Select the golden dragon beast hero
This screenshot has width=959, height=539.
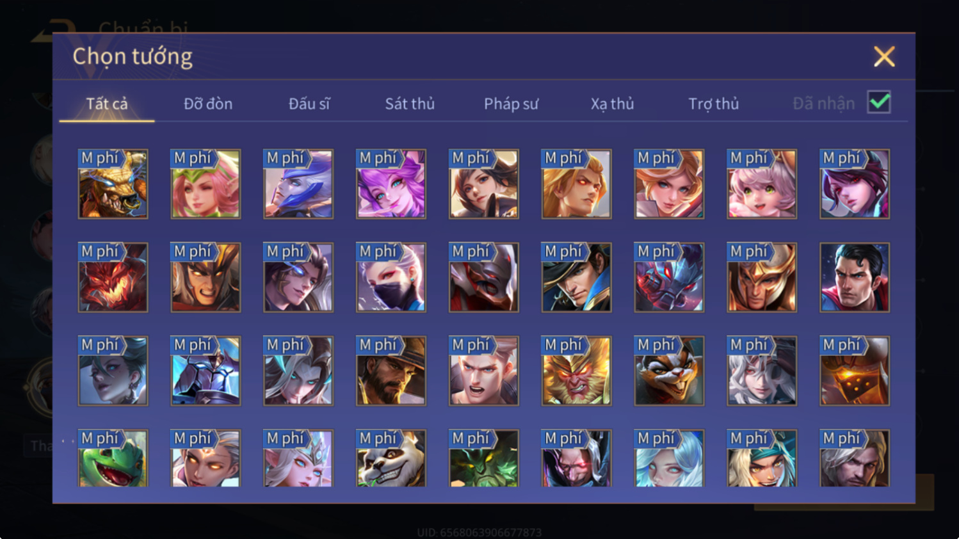(x=113, y=184)
